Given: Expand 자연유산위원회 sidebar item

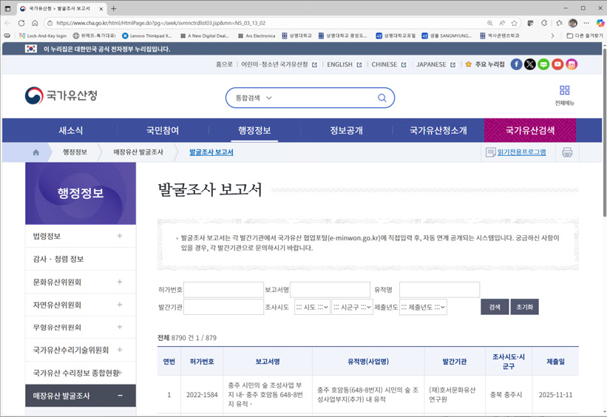Looking at the screenshot, I should pos(120,305).
